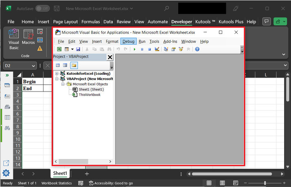Image resolution: width=291 pixels, height=187 pixels.
Task: Open the Excel Formulas ribbon tab
Action: coord(91,22)
